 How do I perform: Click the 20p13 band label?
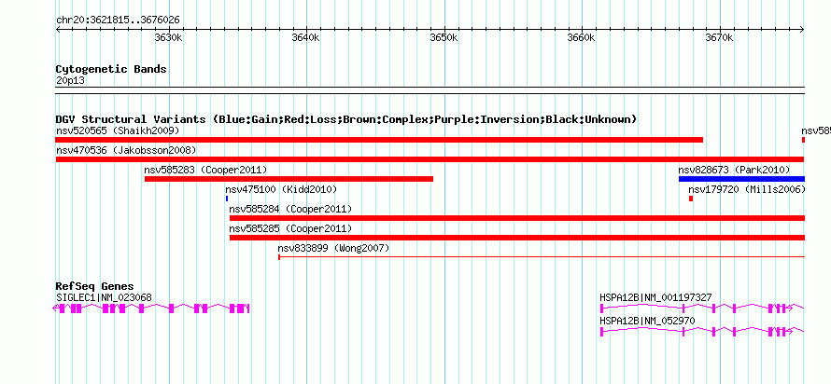click(70, 81)
